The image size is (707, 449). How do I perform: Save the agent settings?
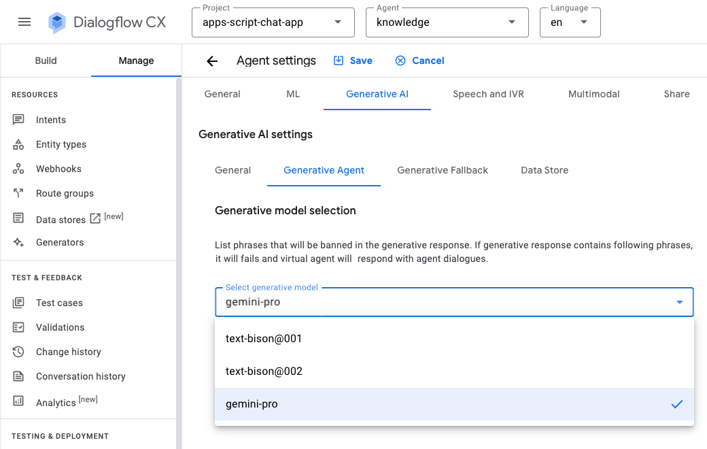pyautogui.click(x=353, y=61)
